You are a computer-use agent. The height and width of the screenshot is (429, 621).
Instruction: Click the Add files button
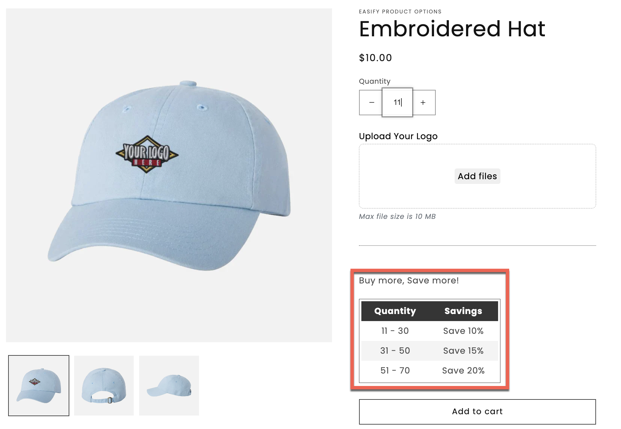477,176
